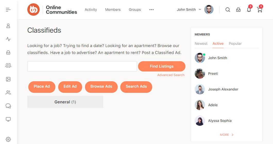
Task: Open the profile icon in the sidebar
Action: 8,26
